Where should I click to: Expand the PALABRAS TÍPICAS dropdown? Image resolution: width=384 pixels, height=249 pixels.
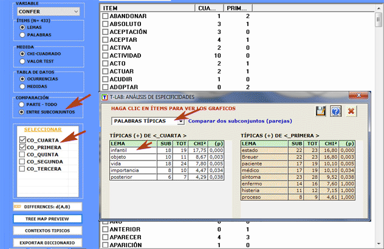tap(180, 122)
